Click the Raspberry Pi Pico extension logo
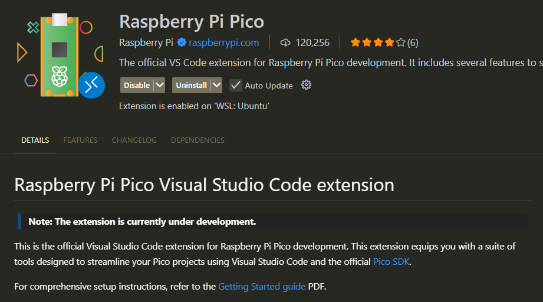This screenshot has width=543, height=302. 58,54
